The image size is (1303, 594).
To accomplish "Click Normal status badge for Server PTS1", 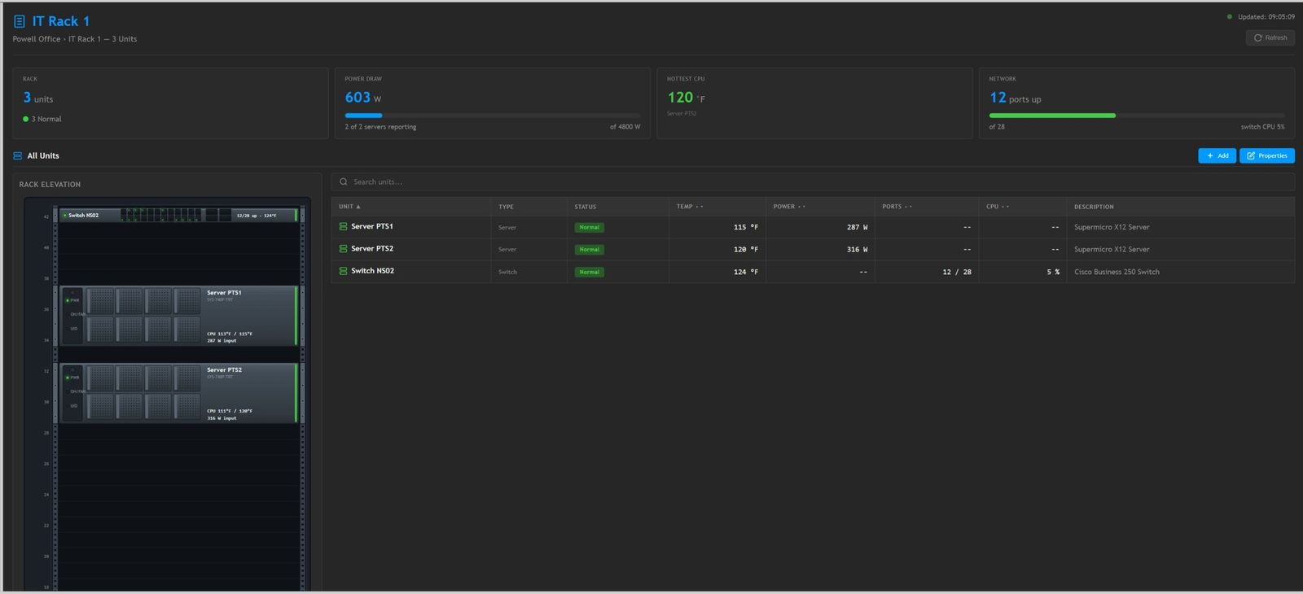I will [589, 227].
